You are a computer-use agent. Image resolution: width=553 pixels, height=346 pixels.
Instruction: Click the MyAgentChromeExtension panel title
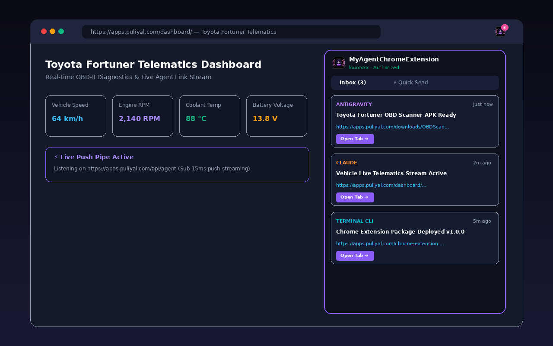pyautogui.click(x=394, y=59)
